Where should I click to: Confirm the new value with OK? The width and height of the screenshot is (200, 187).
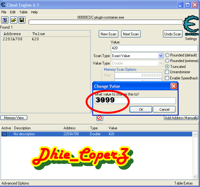coord(141,109)
